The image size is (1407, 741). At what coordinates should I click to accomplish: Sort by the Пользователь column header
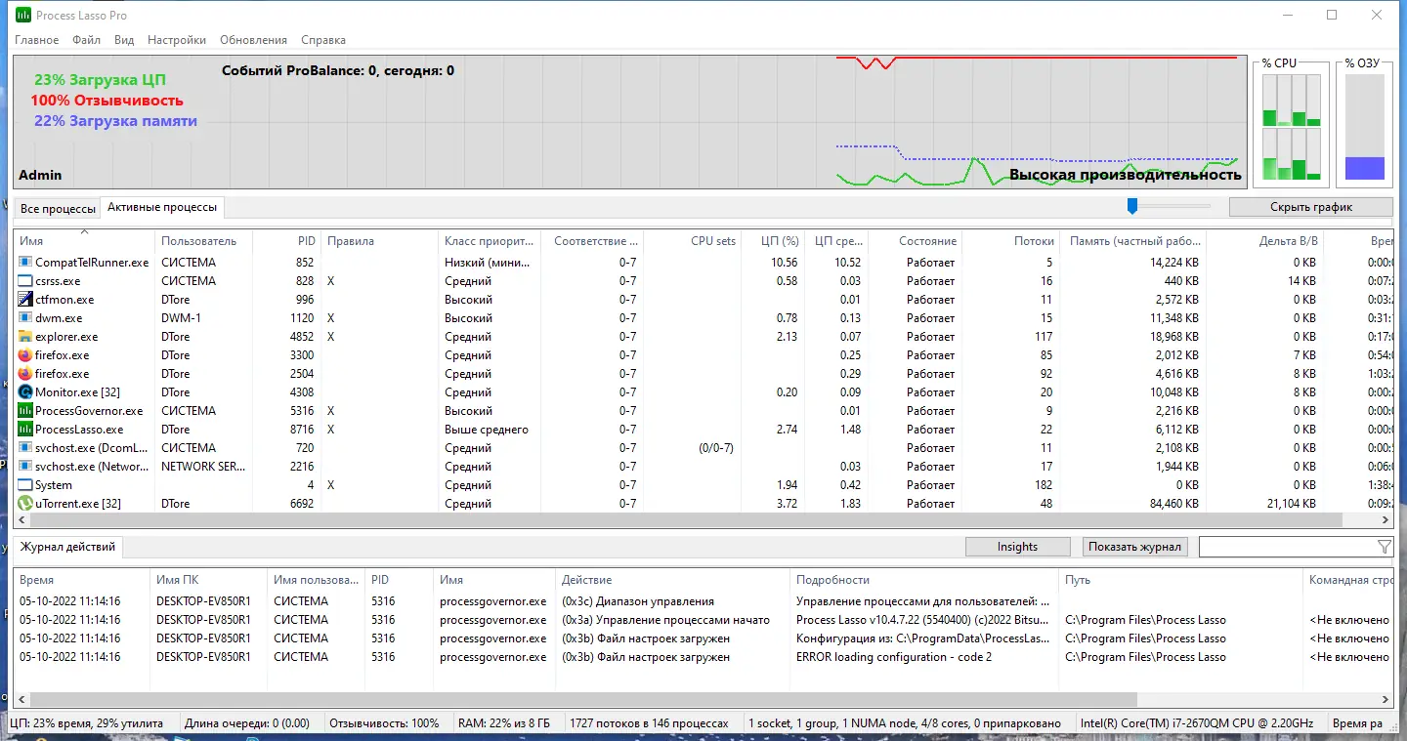pyautogui.click(x=203, y=241)
